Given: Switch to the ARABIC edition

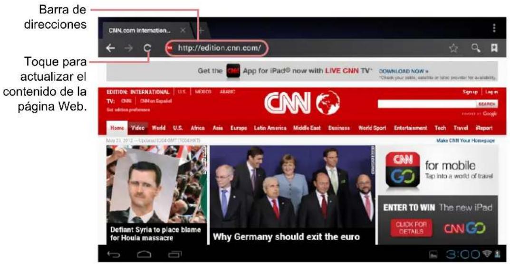Looking at the screenshot, I should [227, 92].
